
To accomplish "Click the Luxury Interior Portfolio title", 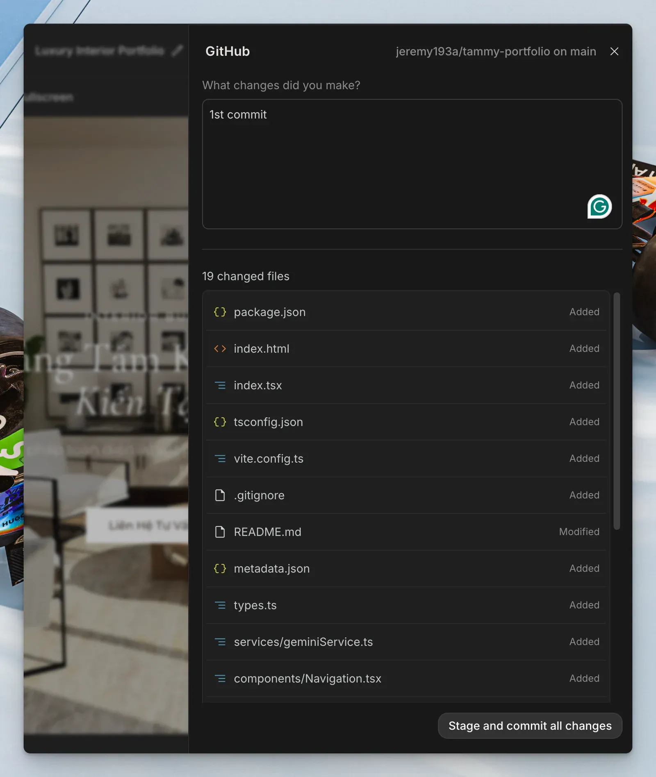I will coord(100,51).
